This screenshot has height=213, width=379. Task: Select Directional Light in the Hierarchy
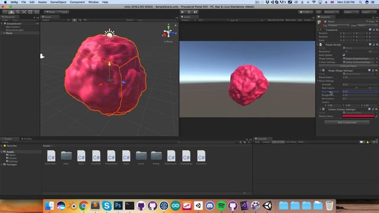click(14, 30)
